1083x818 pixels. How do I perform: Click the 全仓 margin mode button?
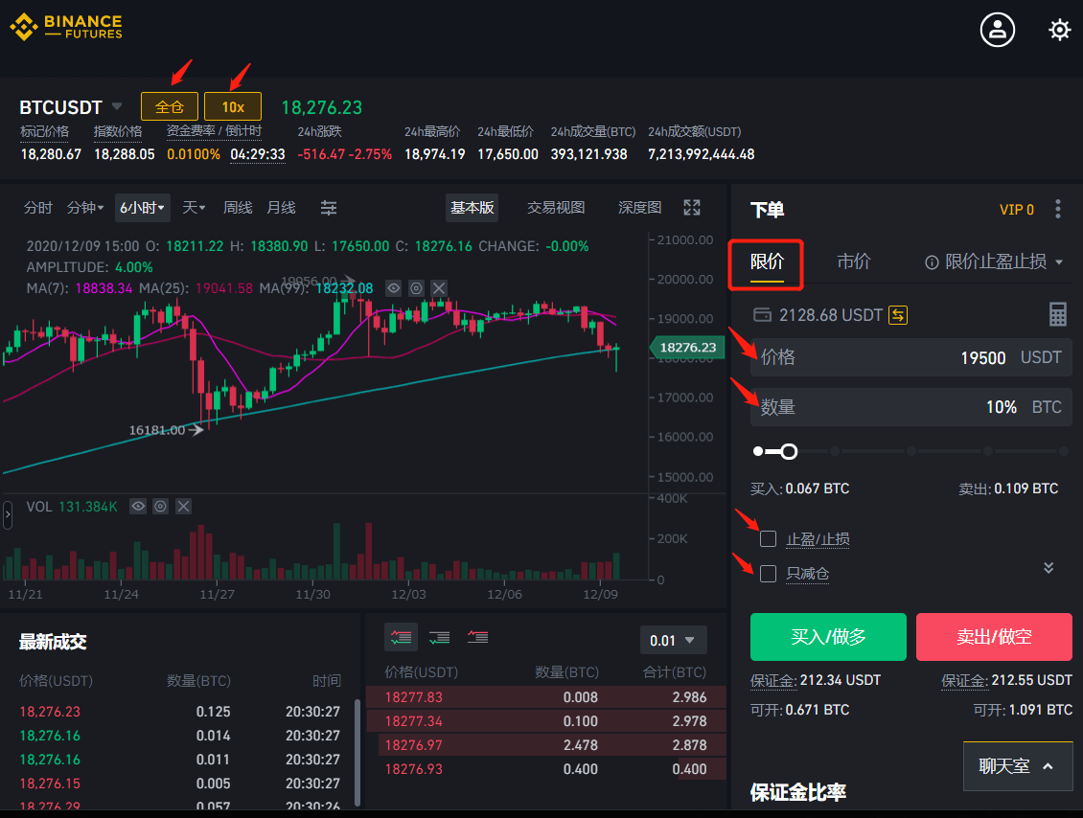[170, 106]
